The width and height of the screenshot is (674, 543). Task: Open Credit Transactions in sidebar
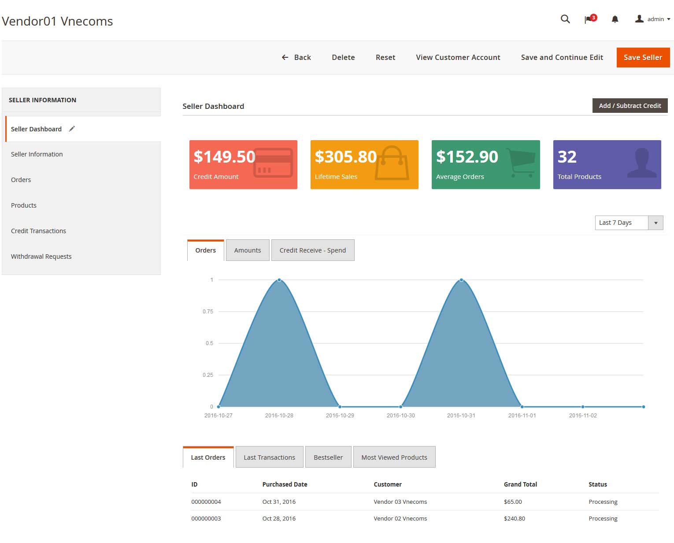81,231
